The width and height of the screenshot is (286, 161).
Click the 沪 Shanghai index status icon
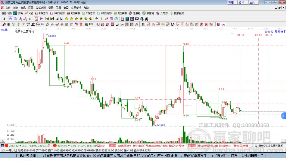pyautogui.click(x=6, y=145)
